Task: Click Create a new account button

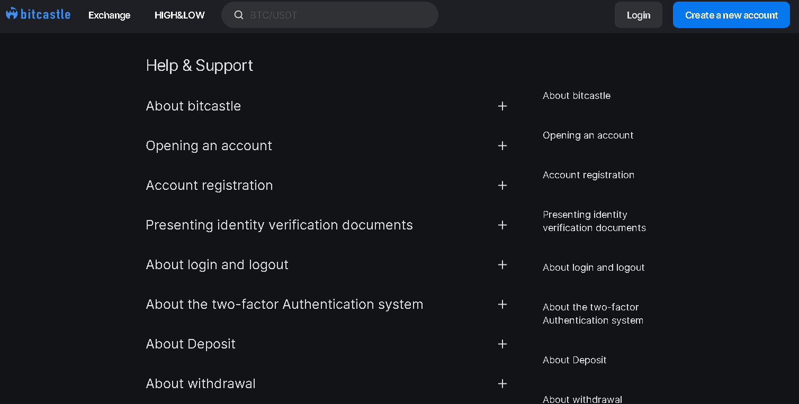Action: tap(731, 15)
